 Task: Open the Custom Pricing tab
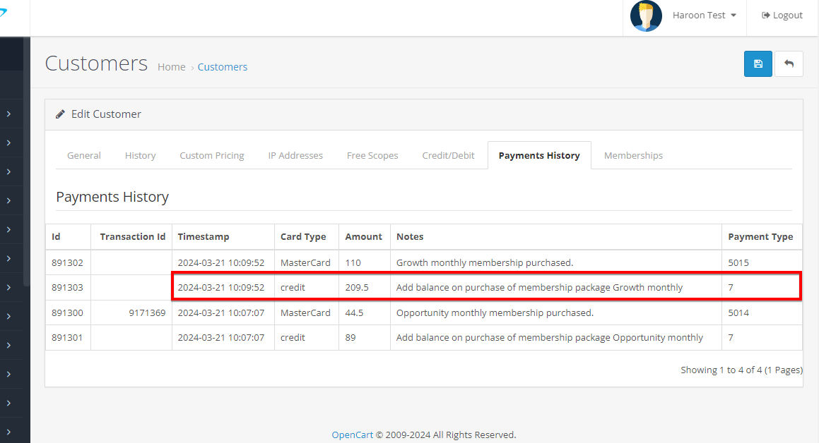pos(212,155)
